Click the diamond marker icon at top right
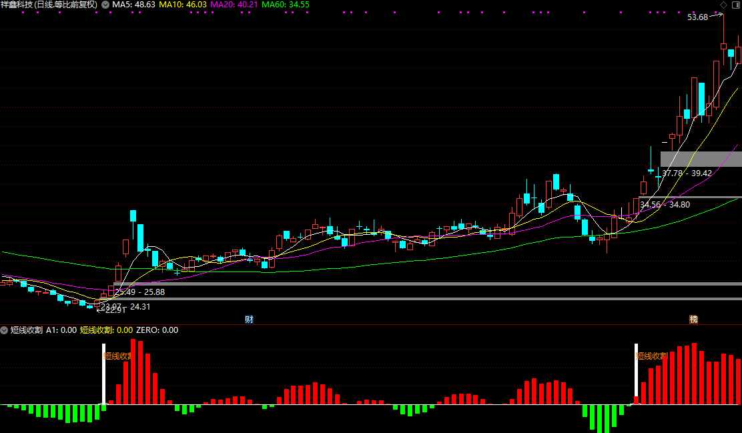The height and width of the screenshot is (433, 742). tap(723, 5)
